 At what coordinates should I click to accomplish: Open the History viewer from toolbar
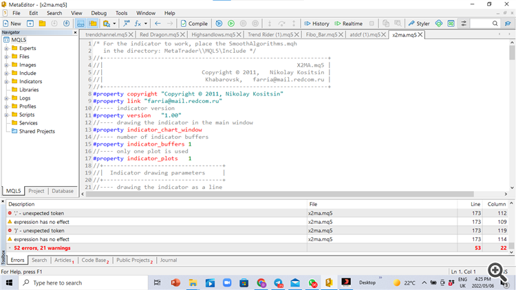317,23
